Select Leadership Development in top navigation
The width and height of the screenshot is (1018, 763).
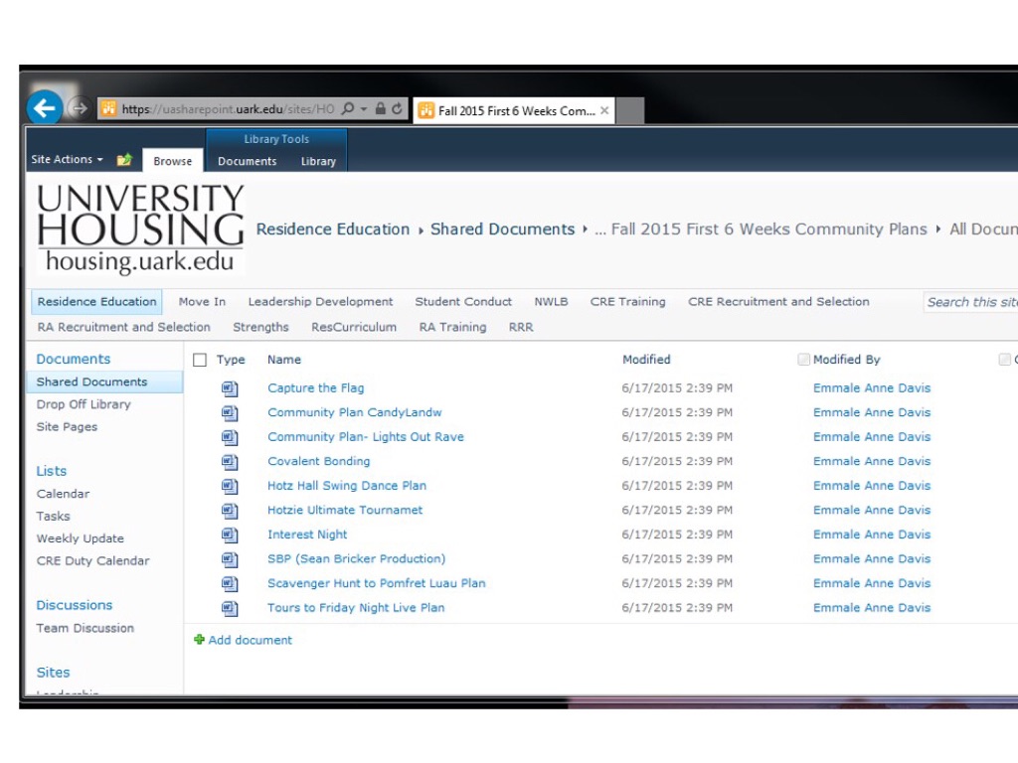320,302
